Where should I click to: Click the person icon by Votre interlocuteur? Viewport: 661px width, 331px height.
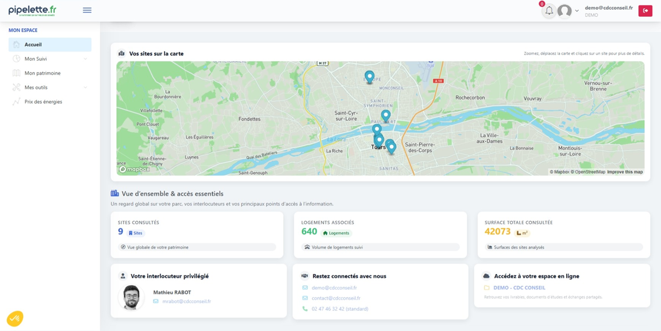click(x=122, y=276)
